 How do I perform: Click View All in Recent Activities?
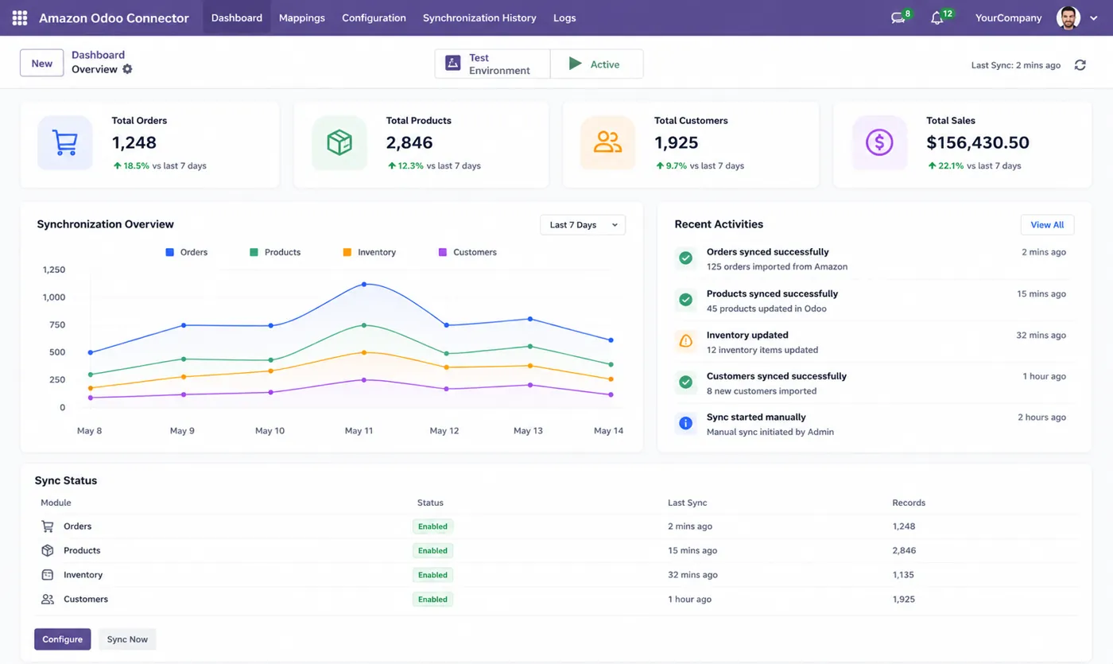(x=1047, y=225)
